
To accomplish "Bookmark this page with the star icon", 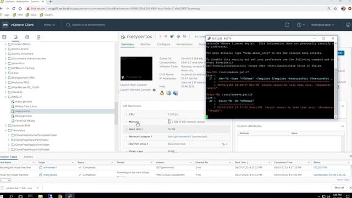I will pyautogui.click(x=335, y=9).
